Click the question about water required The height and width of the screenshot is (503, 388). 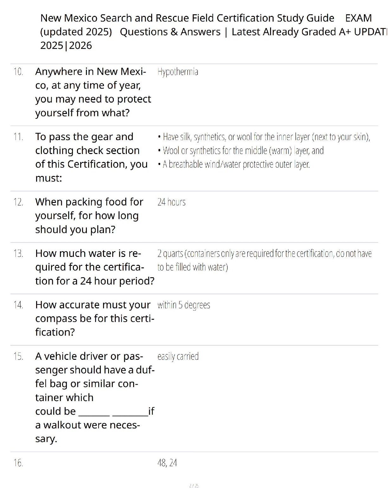coord(94,267)
